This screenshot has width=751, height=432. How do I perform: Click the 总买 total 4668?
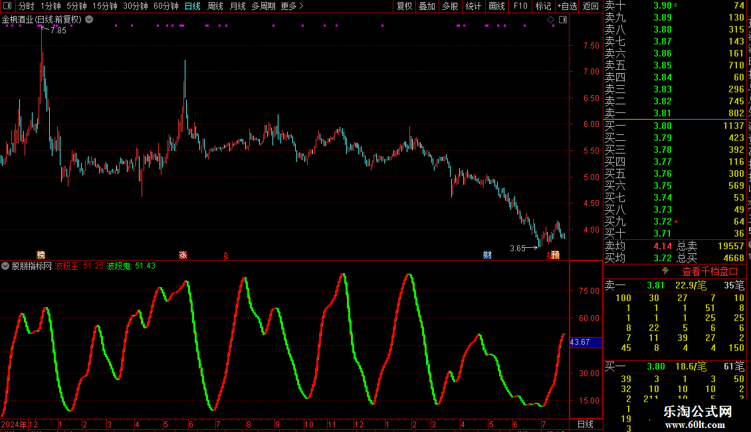click(x=733, y=258)
